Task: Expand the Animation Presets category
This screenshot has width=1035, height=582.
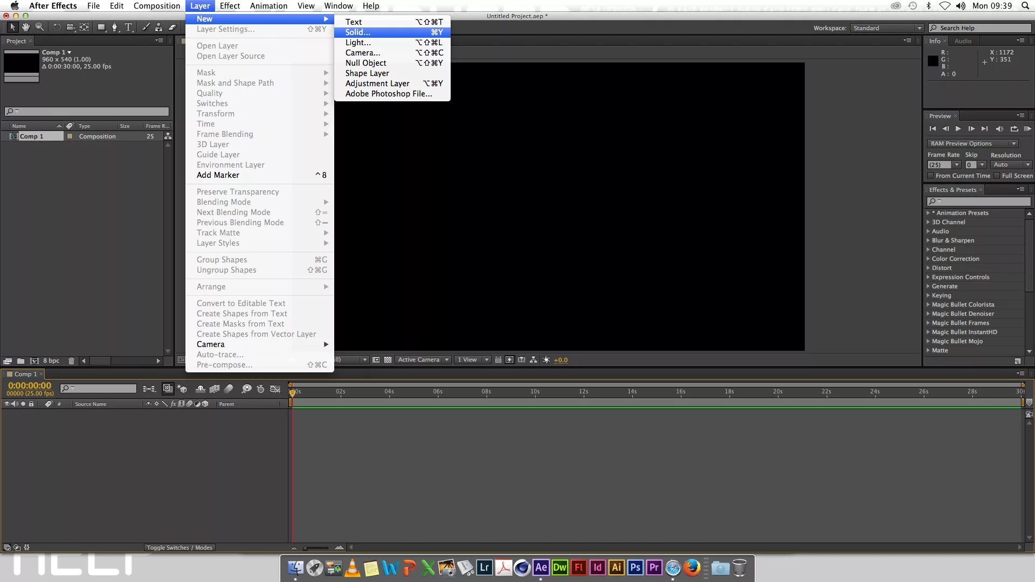Action: [x=928, y=213]
